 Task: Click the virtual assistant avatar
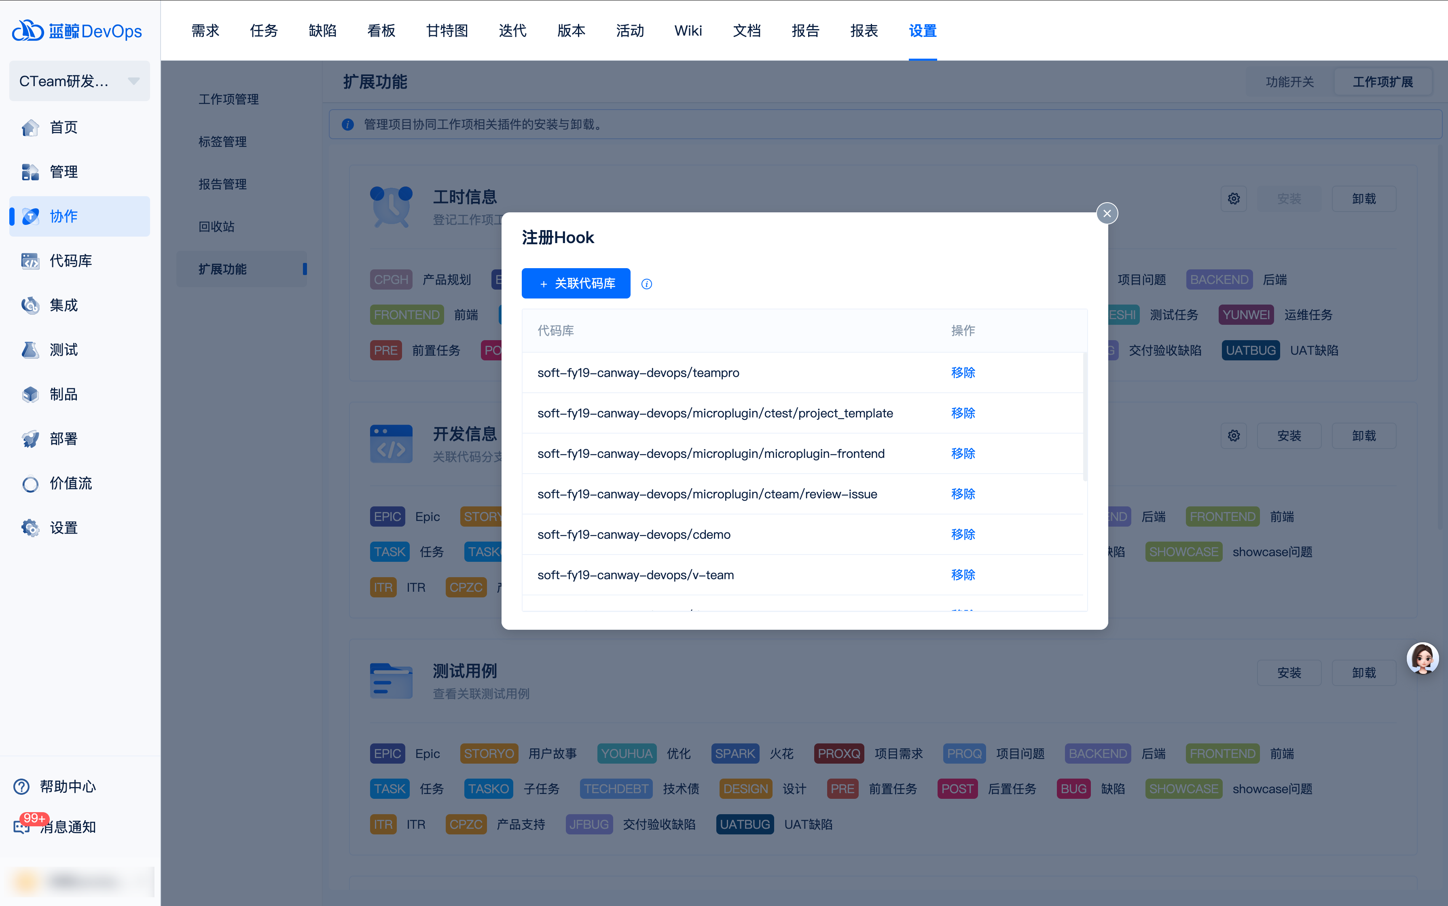point(1422,658)
